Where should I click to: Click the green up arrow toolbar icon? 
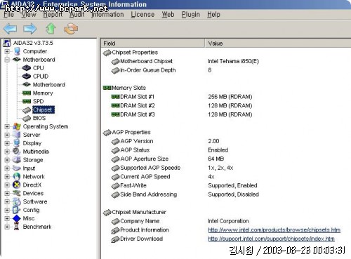click(x=51, y=29)
